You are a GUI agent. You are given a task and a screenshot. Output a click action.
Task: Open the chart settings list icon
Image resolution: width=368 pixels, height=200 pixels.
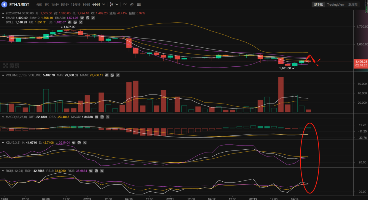[x=139, y=4]
